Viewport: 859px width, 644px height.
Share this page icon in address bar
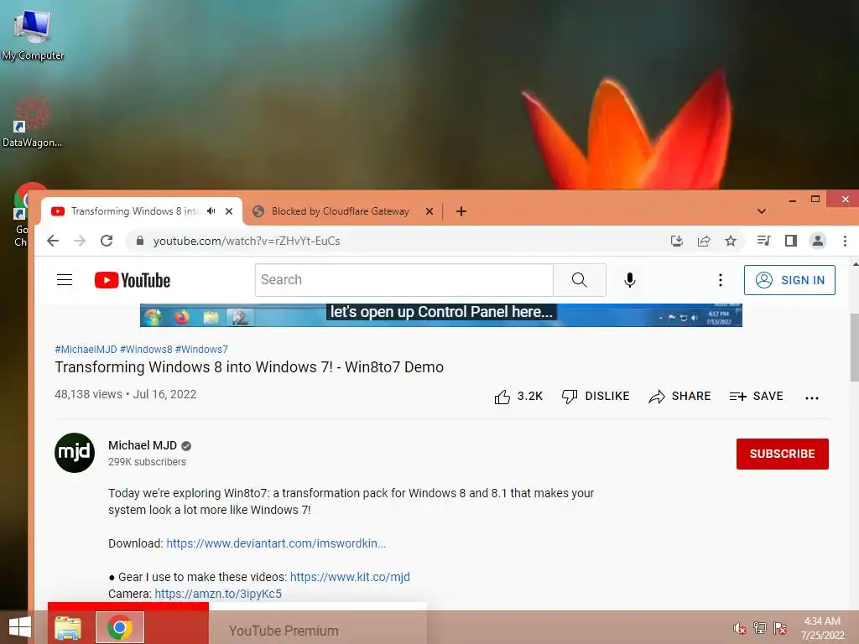click(704, 241)
